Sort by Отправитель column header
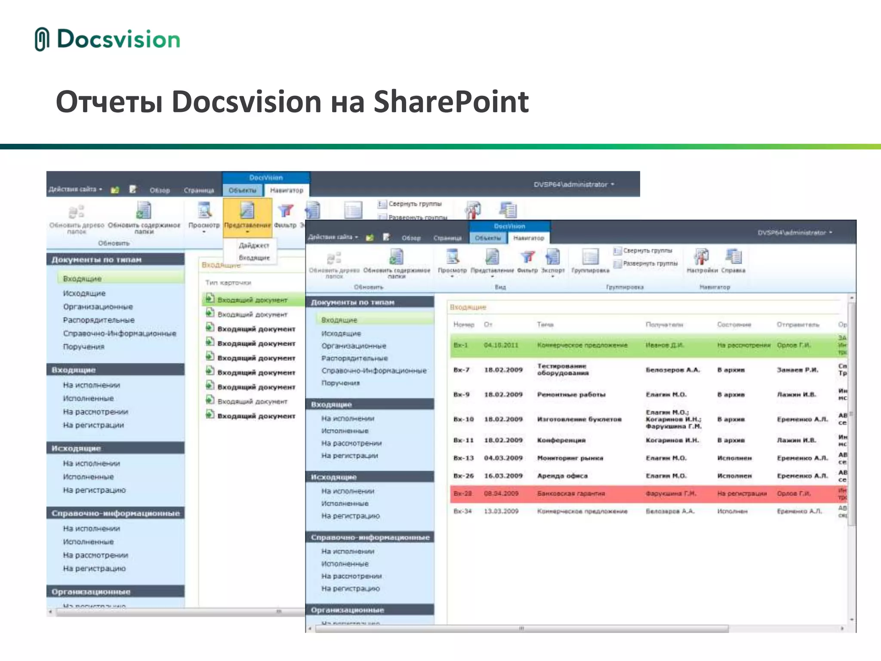The image size is (881, 661). point(798,325)
